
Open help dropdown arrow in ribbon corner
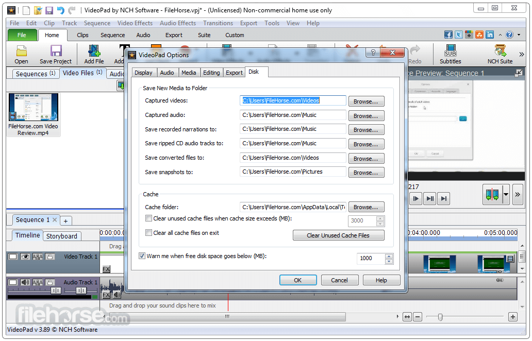click(x=519, y=35)
